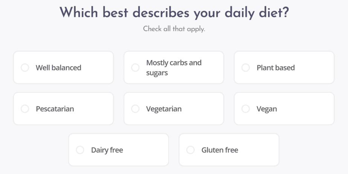Tick the Well balanced radio circle
Image resolution: width=348 pixels, height=174 pixels.
[25, 68]
